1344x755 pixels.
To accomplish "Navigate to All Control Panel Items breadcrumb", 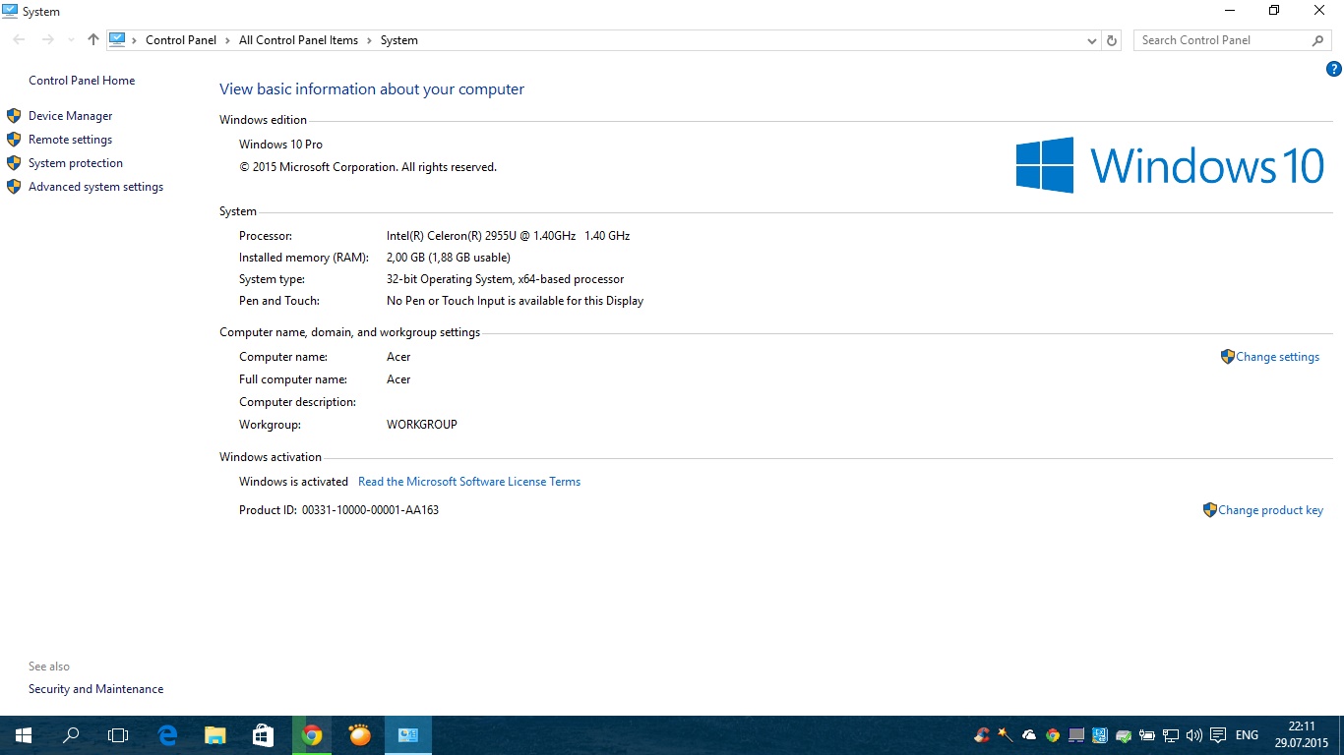I will (298, 40).
